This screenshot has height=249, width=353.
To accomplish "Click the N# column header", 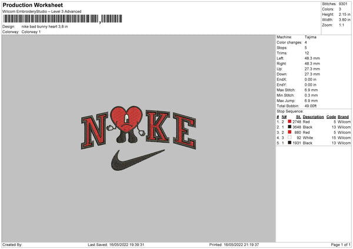I will 284,117.
